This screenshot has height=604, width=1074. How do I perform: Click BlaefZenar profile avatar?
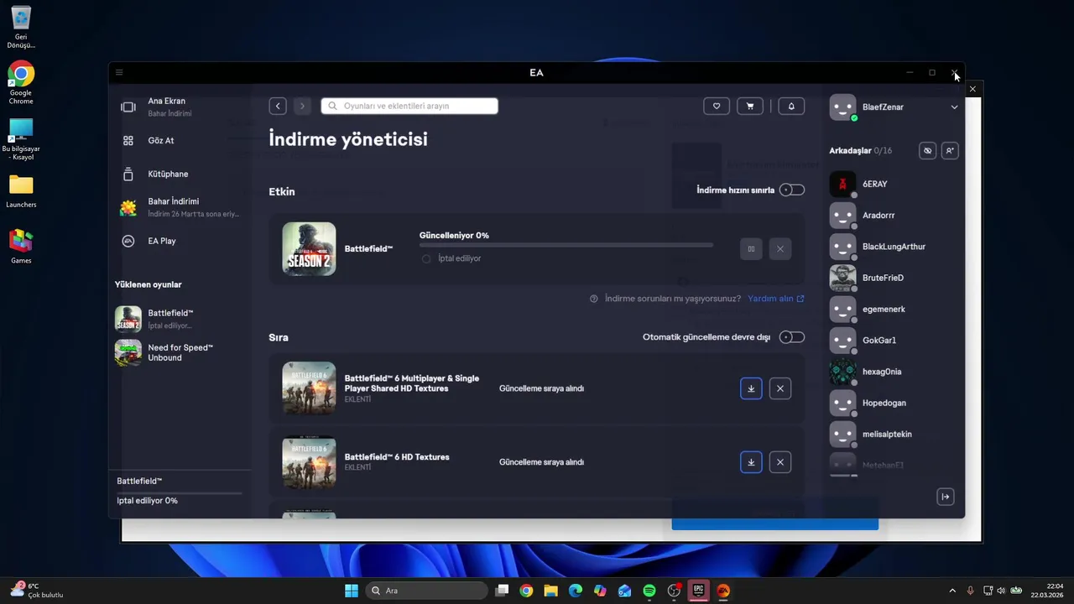[x=842, y=107]
